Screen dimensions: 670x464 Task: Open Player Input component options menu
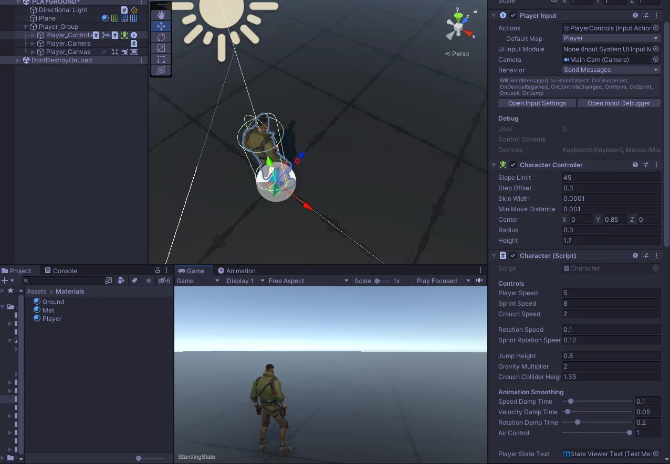click(656, 16)
